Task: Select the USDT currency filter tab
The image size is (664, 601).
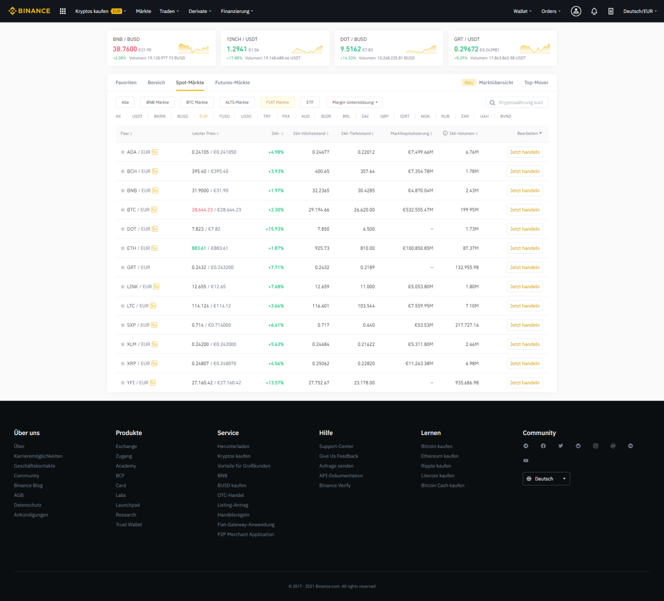Action: 137,116
